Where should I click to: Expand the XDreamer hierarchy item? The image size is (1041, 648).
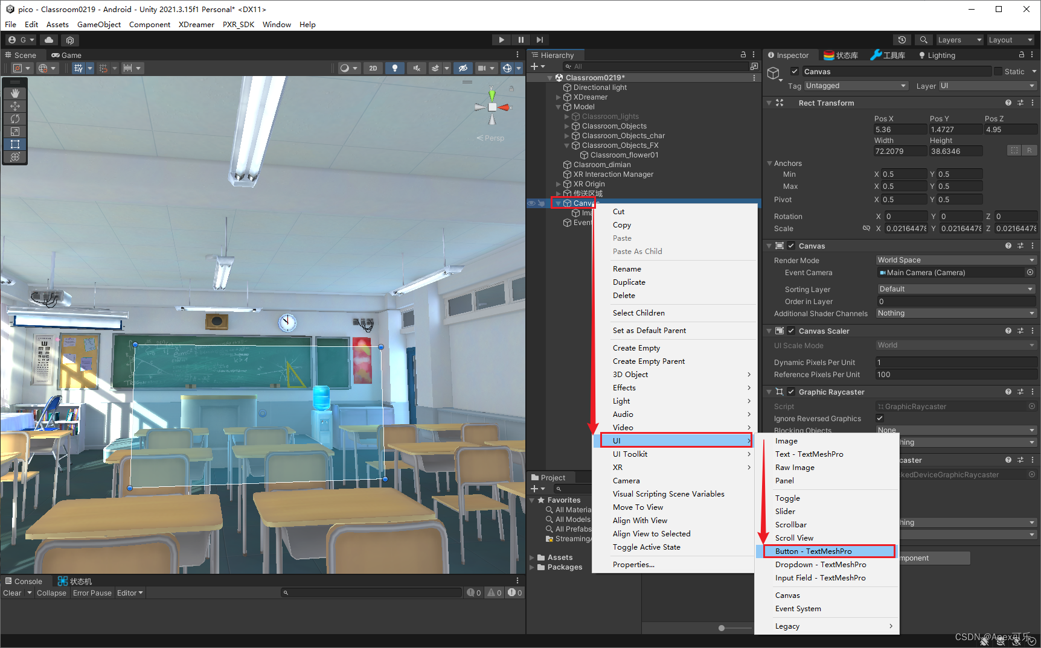click(559, 97)
